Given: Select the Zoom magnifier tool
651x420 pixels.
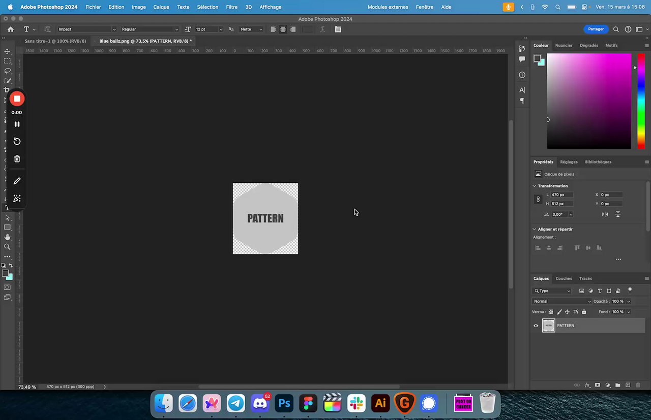Looking at the screenshot, I should 7,247.
